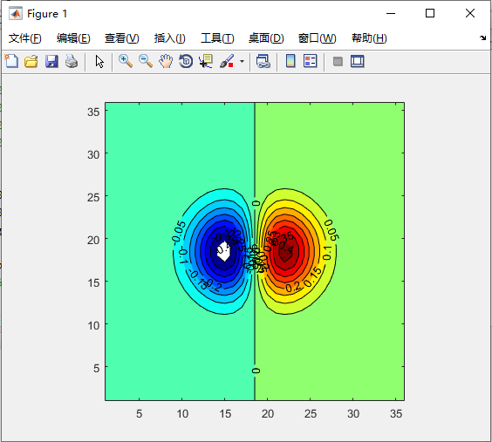
Task: Print the figure with printer icon
Action: click(x=72, y=61)
